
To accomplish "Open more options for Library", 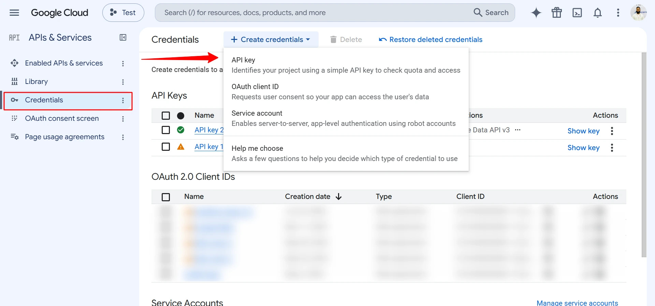I will click(x=123, y=82).
